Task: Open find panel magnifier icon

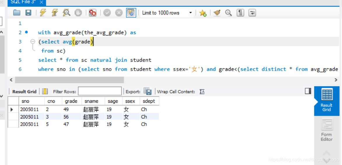Action: [228, 13]
